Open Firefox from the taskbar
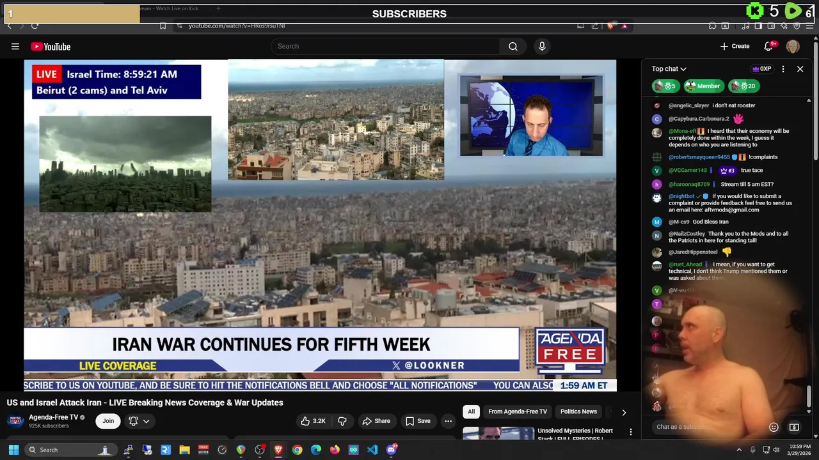 pyautogui.click(x=335, y=450)
